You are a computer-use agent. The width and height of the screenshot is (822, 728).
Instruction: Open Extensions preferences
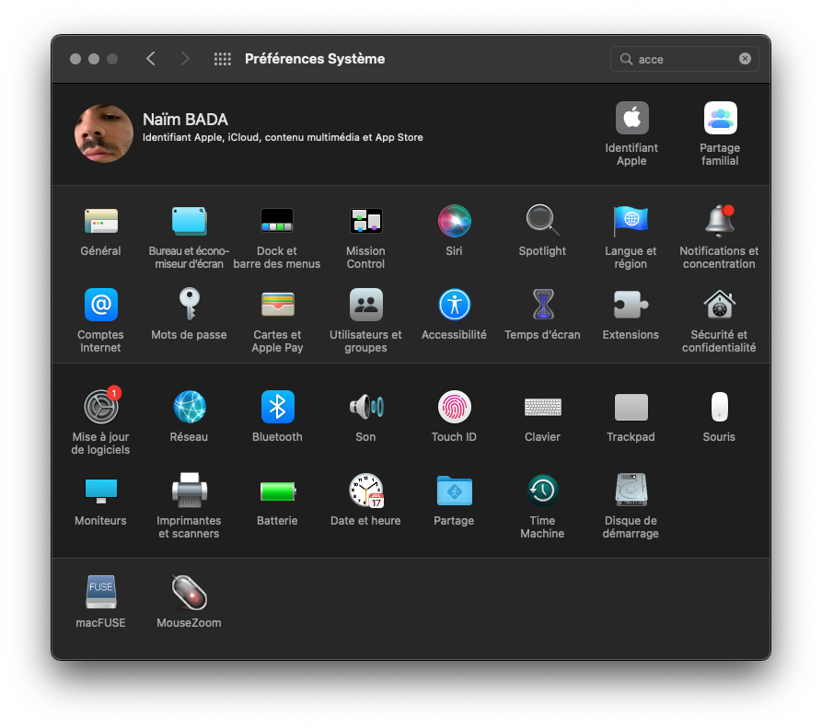(631, 305)
